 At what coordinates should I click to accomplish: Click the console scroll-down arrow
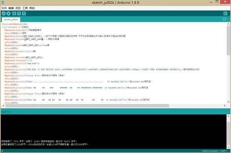coord(228,147)
